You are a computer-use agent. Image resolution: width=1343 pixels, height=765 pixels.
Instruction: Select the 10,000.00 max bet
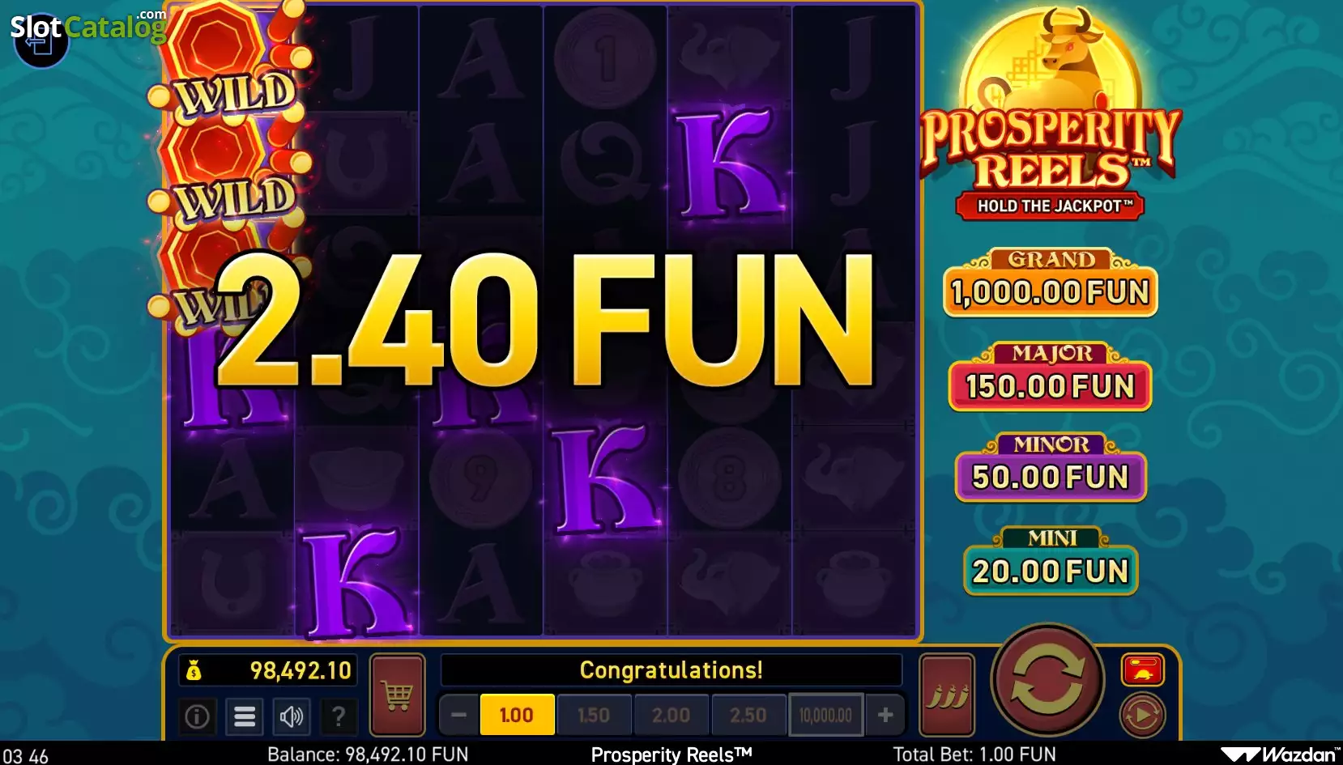coord(825,715)
